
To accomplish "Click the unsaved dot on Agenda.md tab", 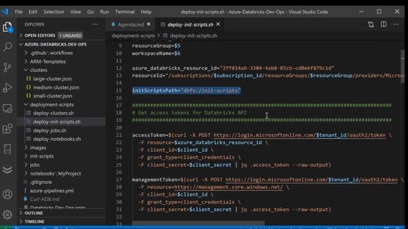I will point(149,24).
